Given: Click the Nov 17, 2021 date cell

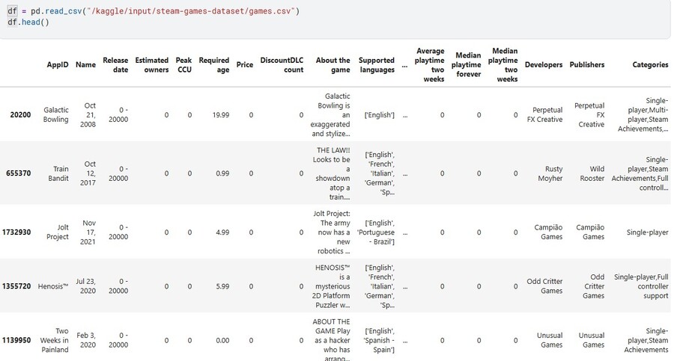Looking at the screenshot, I should tap(88, 232).
